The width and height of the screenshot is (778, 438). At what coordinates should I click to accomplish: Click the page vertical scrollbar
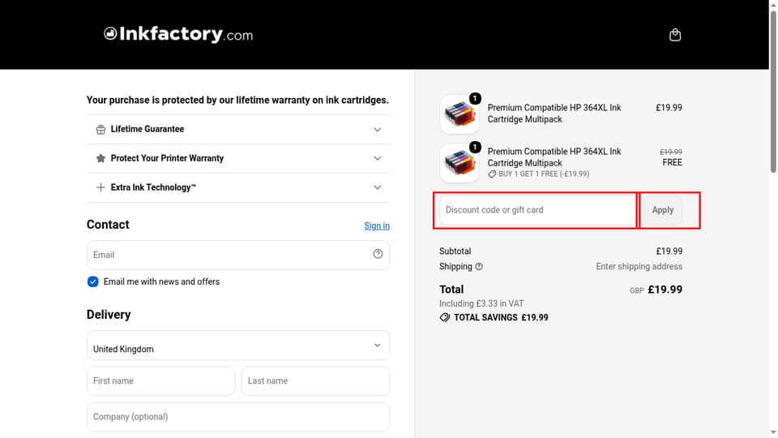(773, 92)
